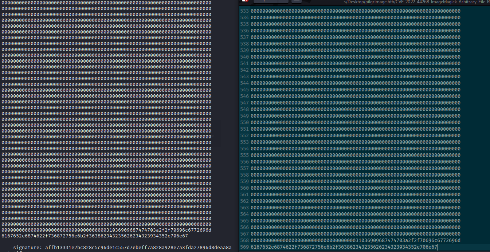Select line number 538 in the editor gutter
Viewport: 490px width, 252px height.
pyautogui.click(x=244, y=44)
